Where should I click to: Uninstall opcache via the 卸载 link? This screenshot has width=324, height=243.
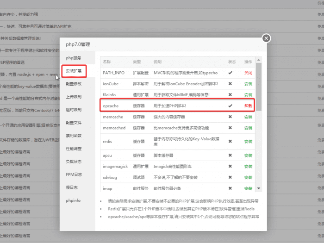248,106
